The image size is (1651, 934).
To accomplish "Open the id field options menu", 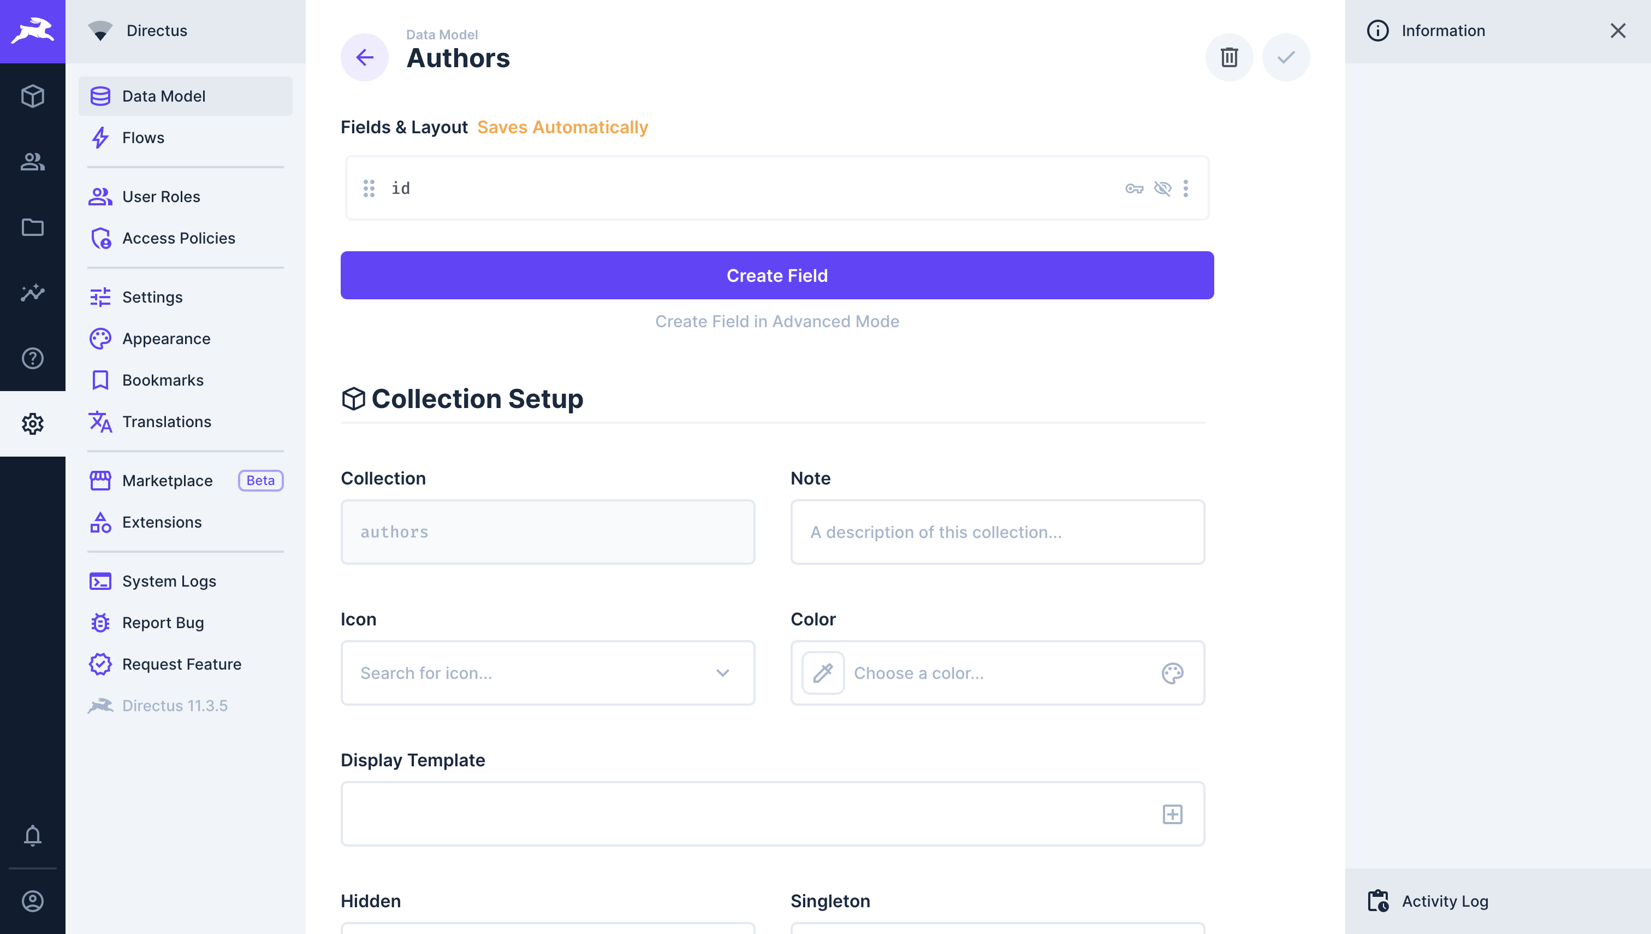I will coord(1185,188).
